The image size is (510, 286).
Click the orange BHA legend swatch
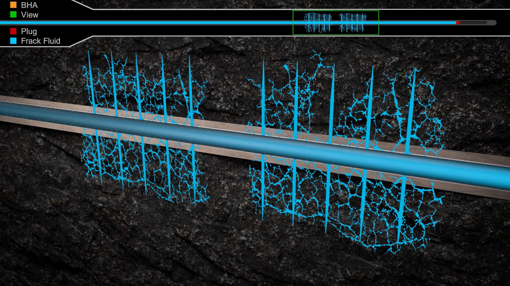coord(13,5)
